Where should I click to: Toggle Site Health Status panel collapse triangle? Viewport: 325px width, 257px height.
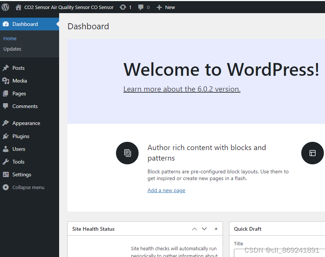click(216, 228)
